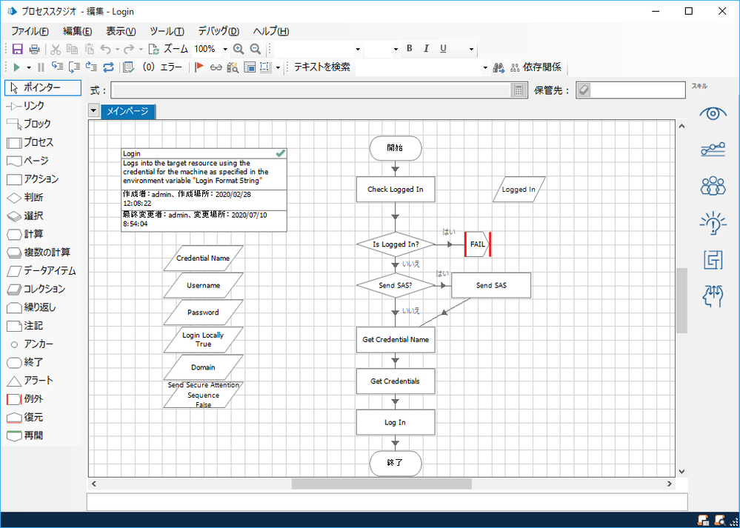Open the head profile skill icon
This screenshot has width=740, height=528.
point(713,296)
